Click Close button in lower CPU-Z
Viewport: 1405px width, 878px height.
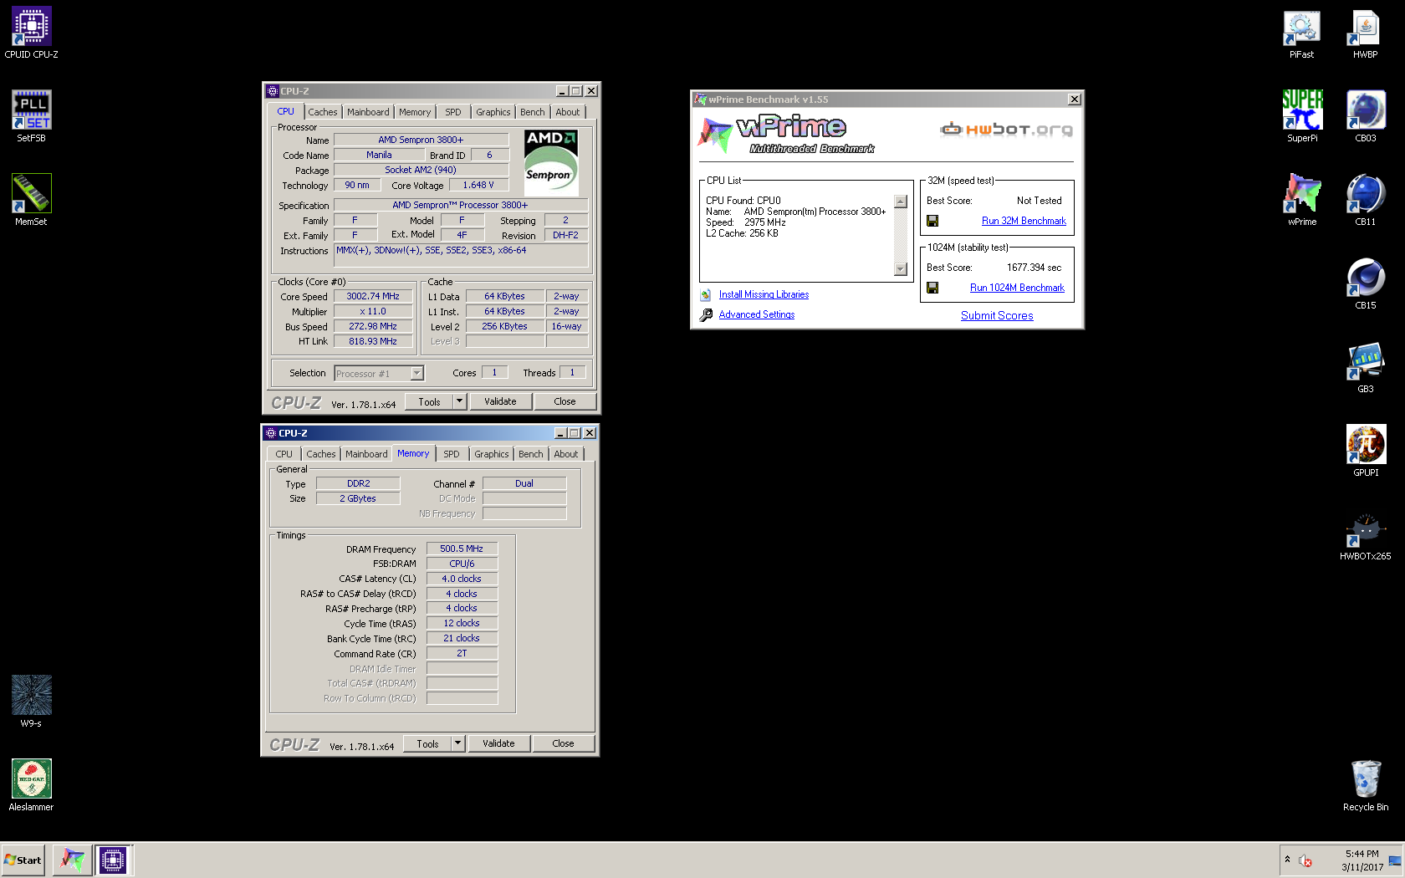(563, 743)
